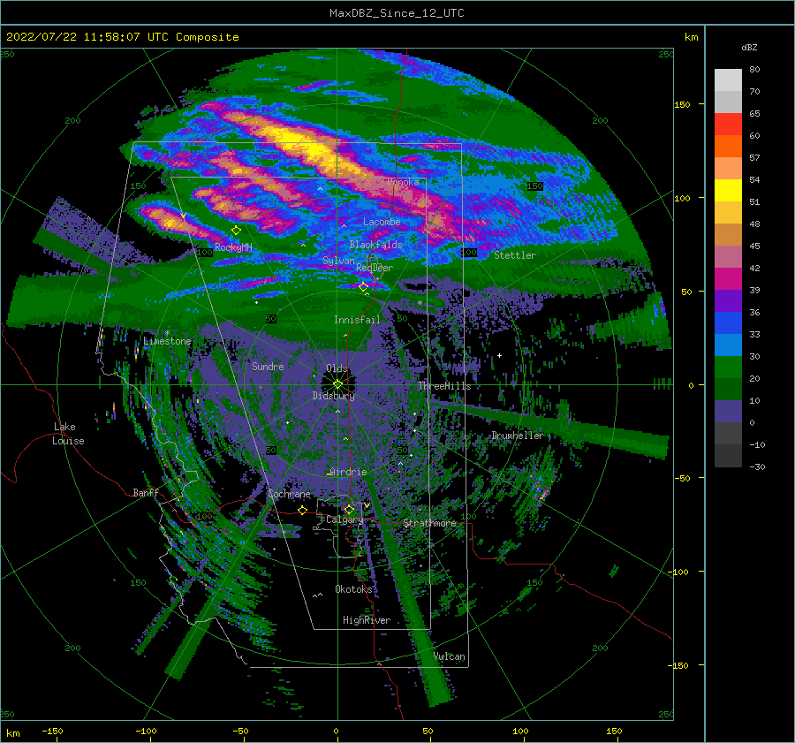Click the Innisfail city label
This screenshot has height=743, width=795.
click(x=357, y=320)
